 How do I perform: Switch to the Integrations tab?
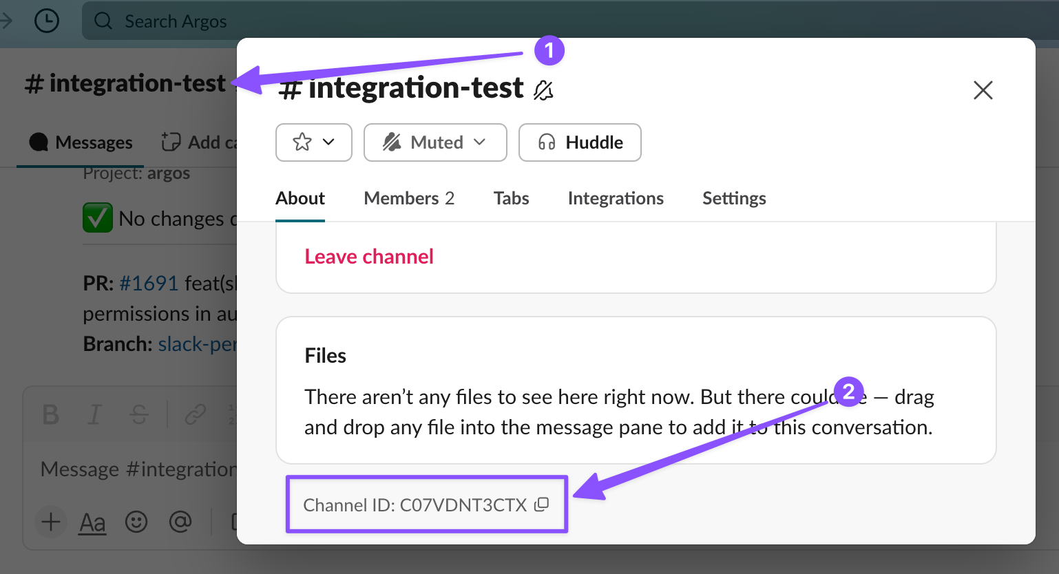coord(616,198)
